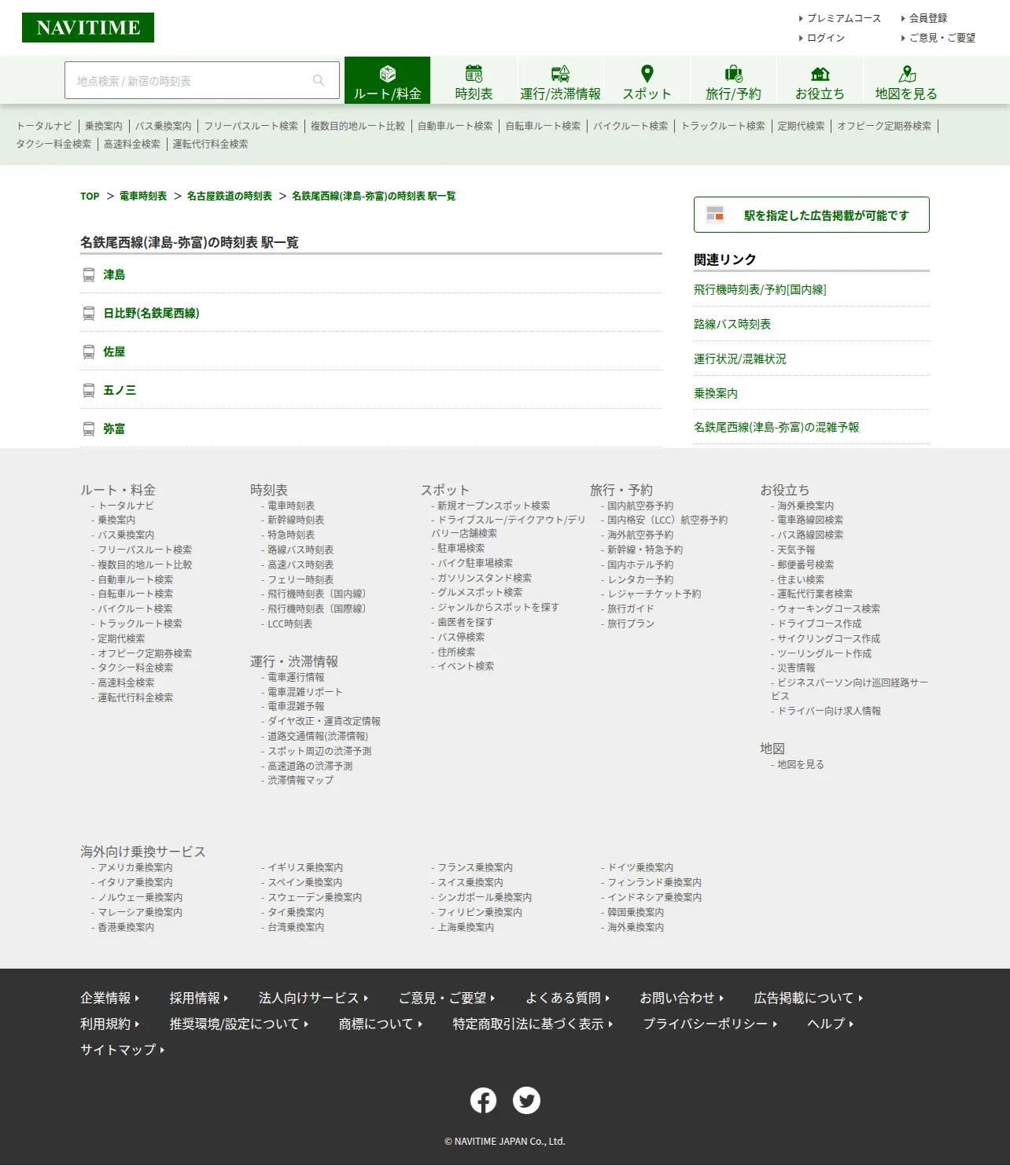Image resolution: width=1010 pixels, height=1166 pixels.
Task: Open footer 地図を見る link
Action: [801, 764]
